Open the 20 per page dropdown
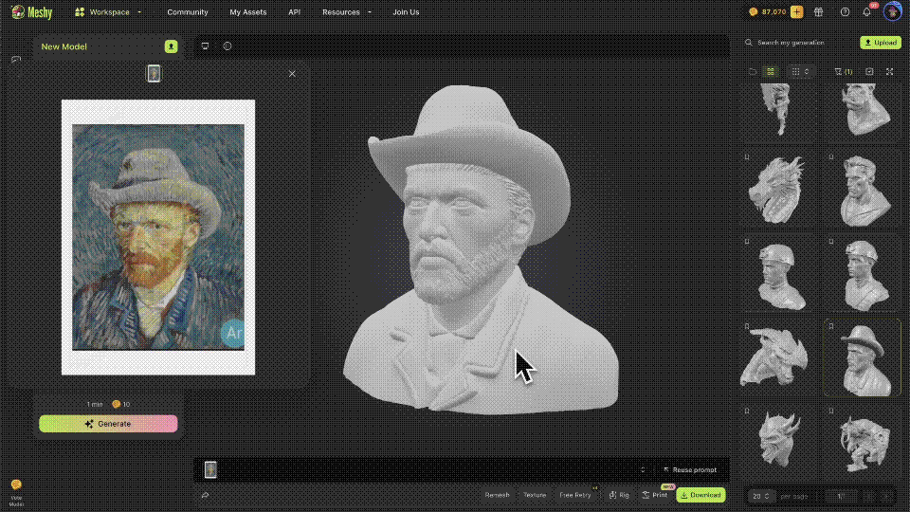Viewport: 910px width, 512px height. point(761,496)
